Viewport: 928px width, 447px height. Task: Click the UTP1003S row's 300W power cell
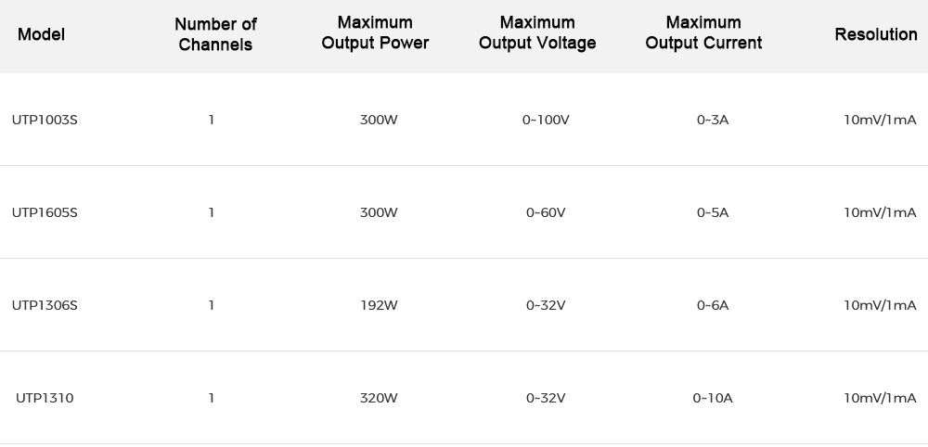click(379, 120)
